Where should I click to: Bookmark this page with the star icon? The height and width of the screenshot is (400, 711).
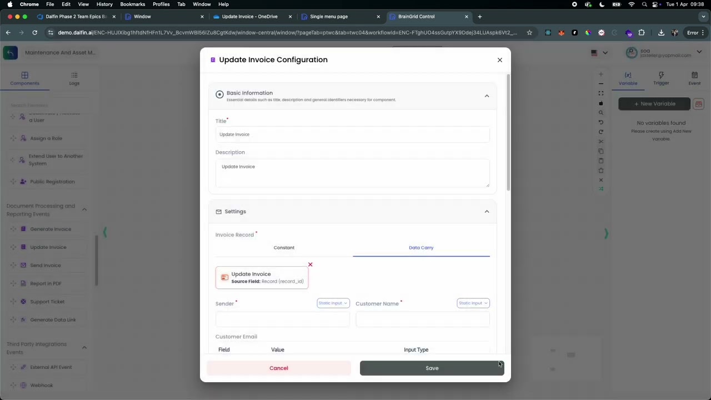point(529,33)
